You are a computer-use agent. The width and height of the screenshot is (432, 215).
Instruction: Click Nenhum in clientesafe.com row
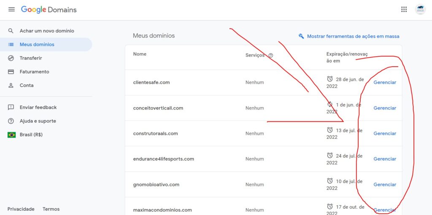[x=254, y=82]
